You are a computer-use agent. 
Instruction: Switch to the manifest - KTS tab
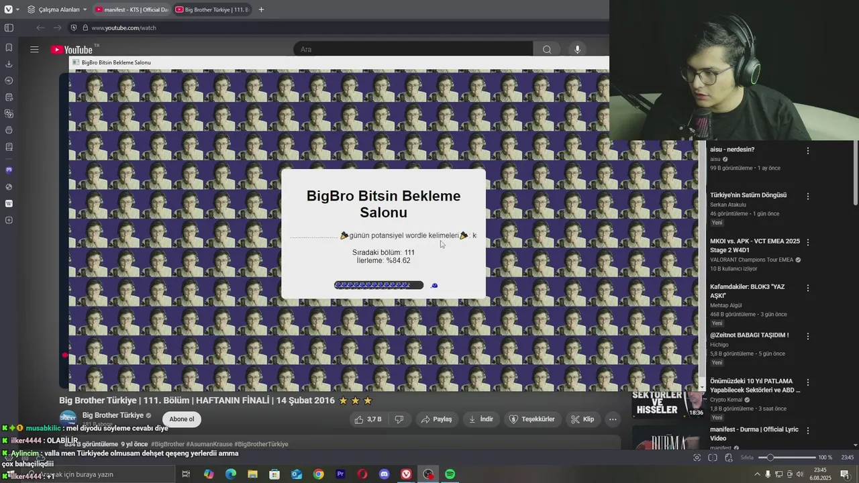132,9
